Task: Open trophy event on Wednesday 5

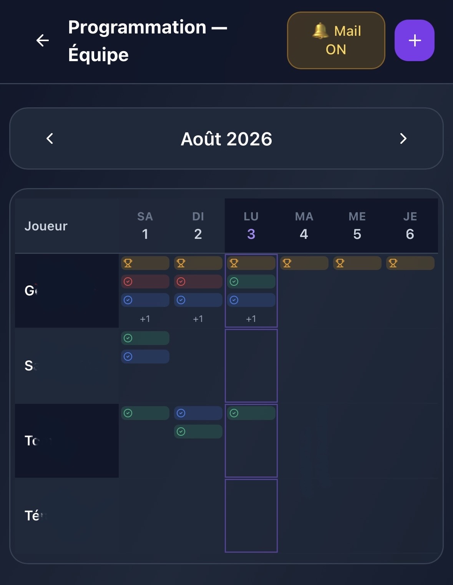Action: click(x=357, y=263)
